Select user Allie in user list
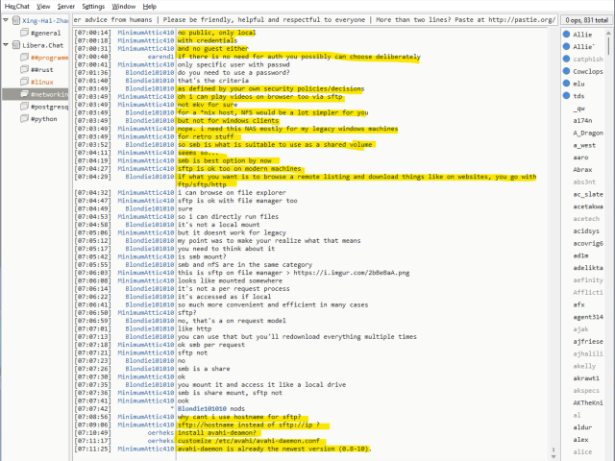This screenshot has height=461, width=615. 582,35
